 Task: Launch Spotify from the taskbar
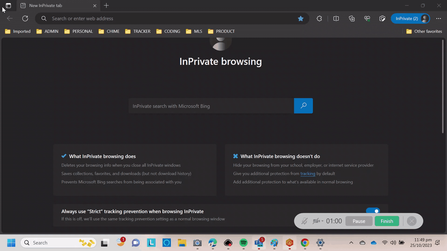pyautogui.click(x=243, y=243)
